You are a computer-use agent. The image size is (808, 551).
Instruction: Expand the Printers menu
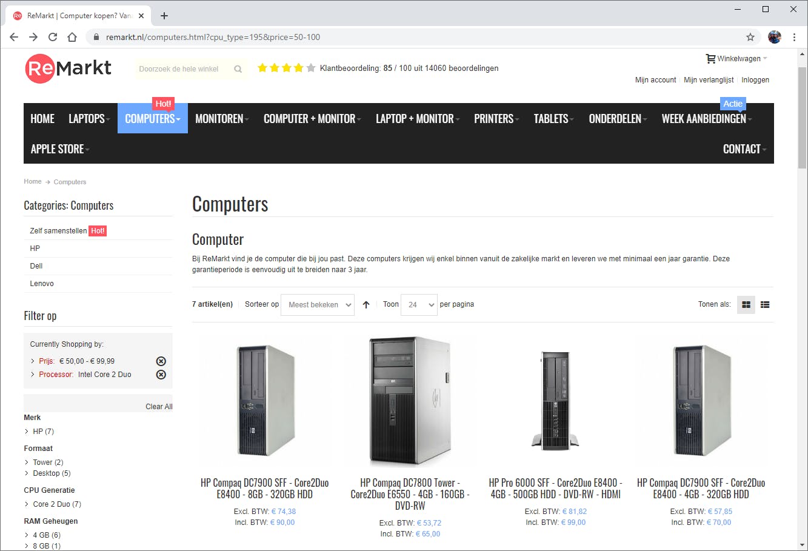[496, 119]
